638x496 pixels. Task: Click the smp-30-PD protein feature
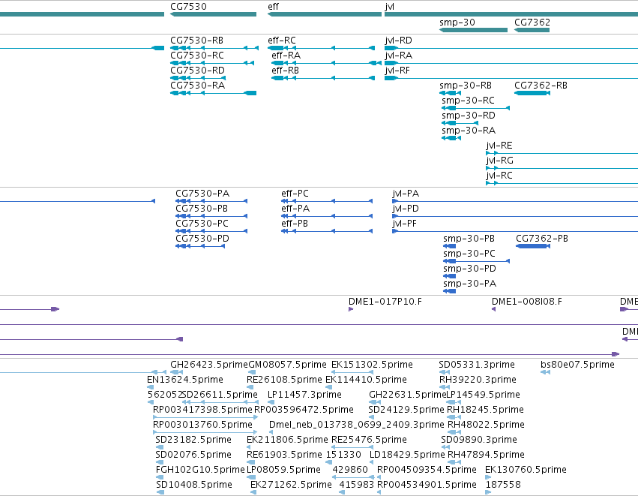449,276
